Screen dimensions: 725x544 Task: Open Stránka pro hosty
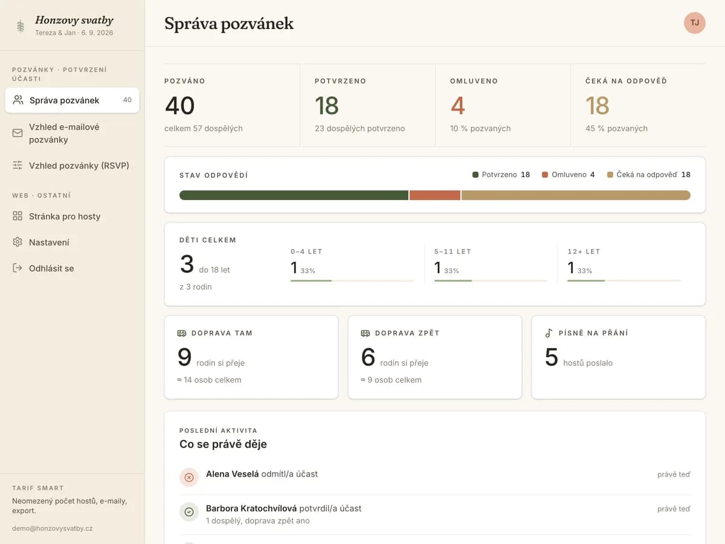(x=72, y=216)
